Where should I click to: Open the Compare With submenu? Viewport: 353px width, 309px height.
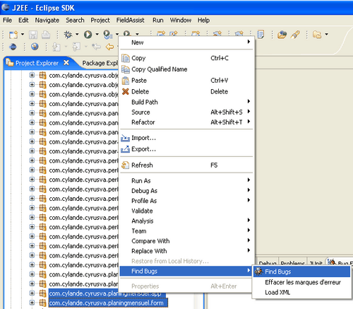(x=186, y=241)
